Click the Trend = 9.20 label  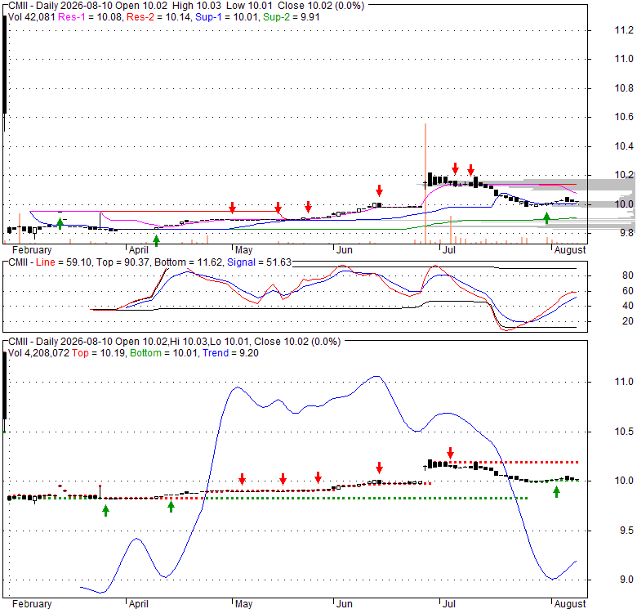pos(231,353)
